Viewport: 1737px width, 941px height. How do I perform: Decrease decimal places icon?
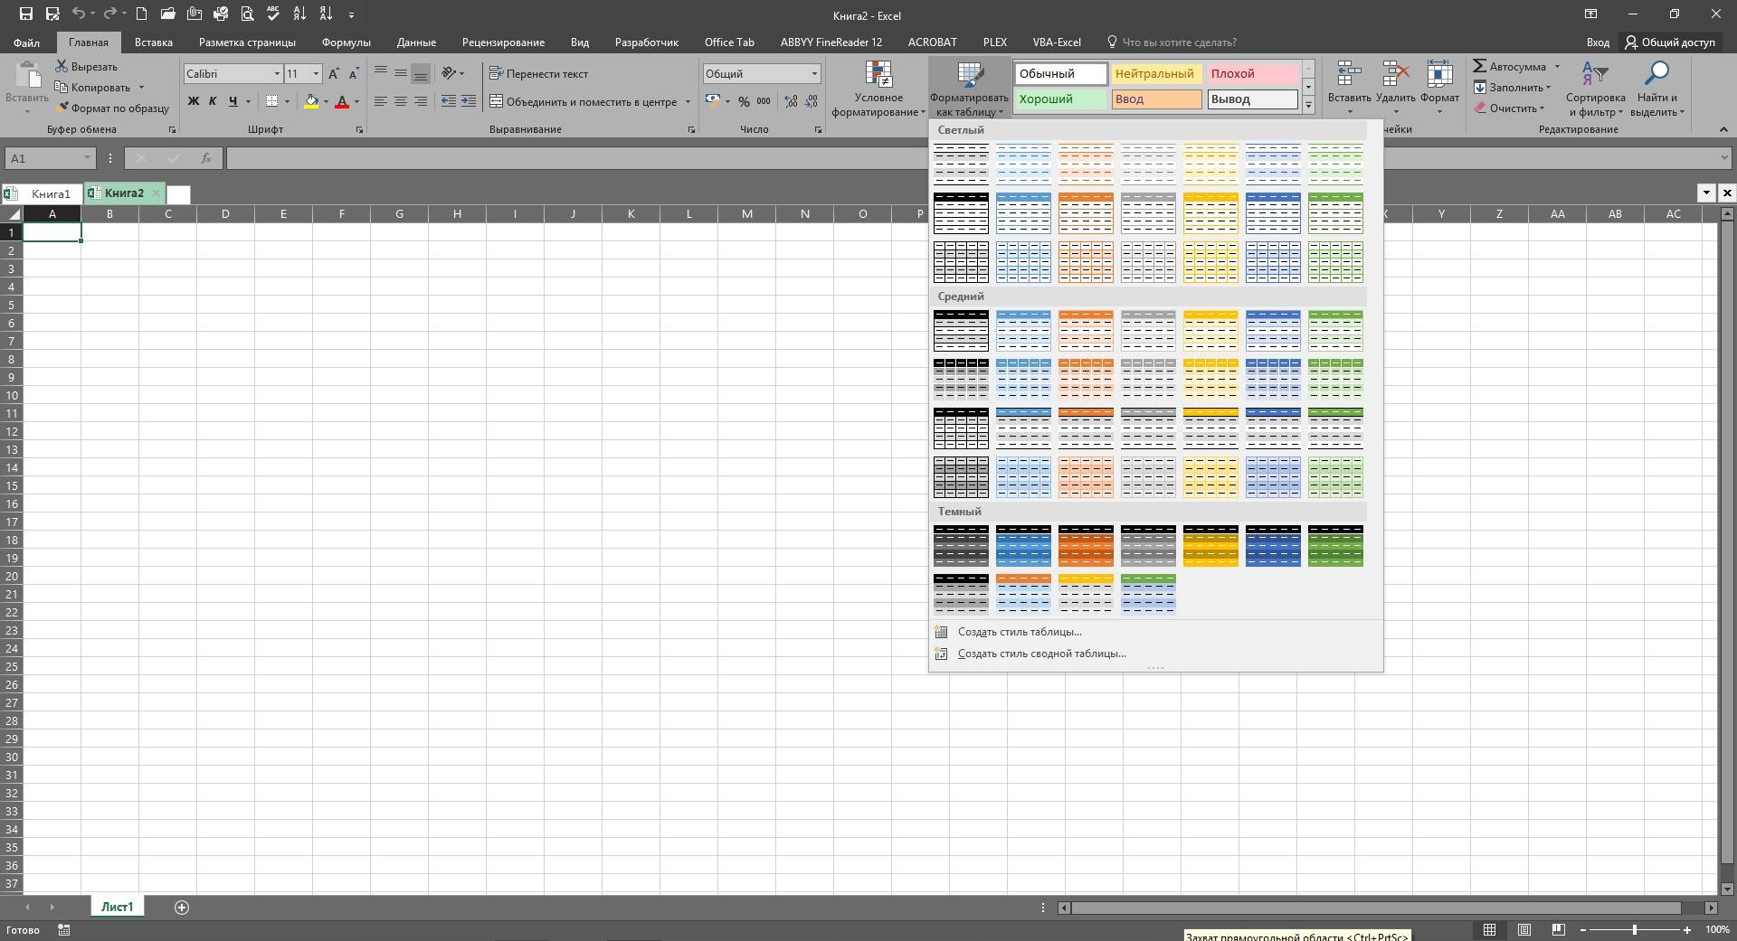[811, 101]
